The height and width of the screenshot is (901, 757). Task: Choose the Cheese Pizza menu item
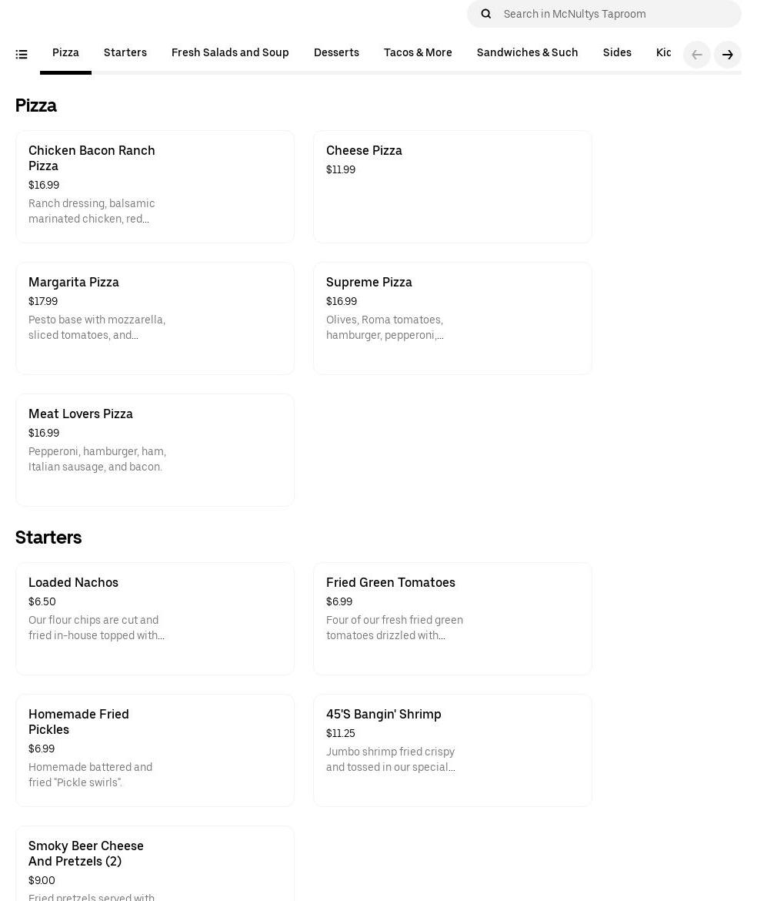(x=452, y=186)
